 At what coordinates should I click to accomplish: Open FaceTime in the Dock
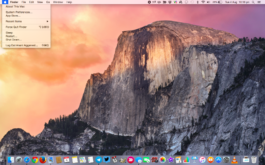coord(147,160)
